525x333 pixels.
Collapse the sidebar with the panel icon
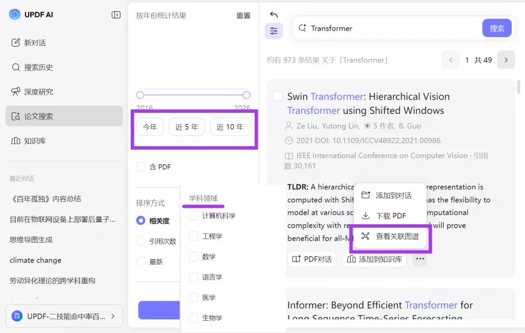116,15
